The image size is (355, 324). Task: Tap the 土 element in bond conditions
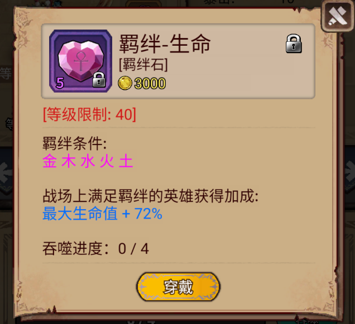coord(126,161)
